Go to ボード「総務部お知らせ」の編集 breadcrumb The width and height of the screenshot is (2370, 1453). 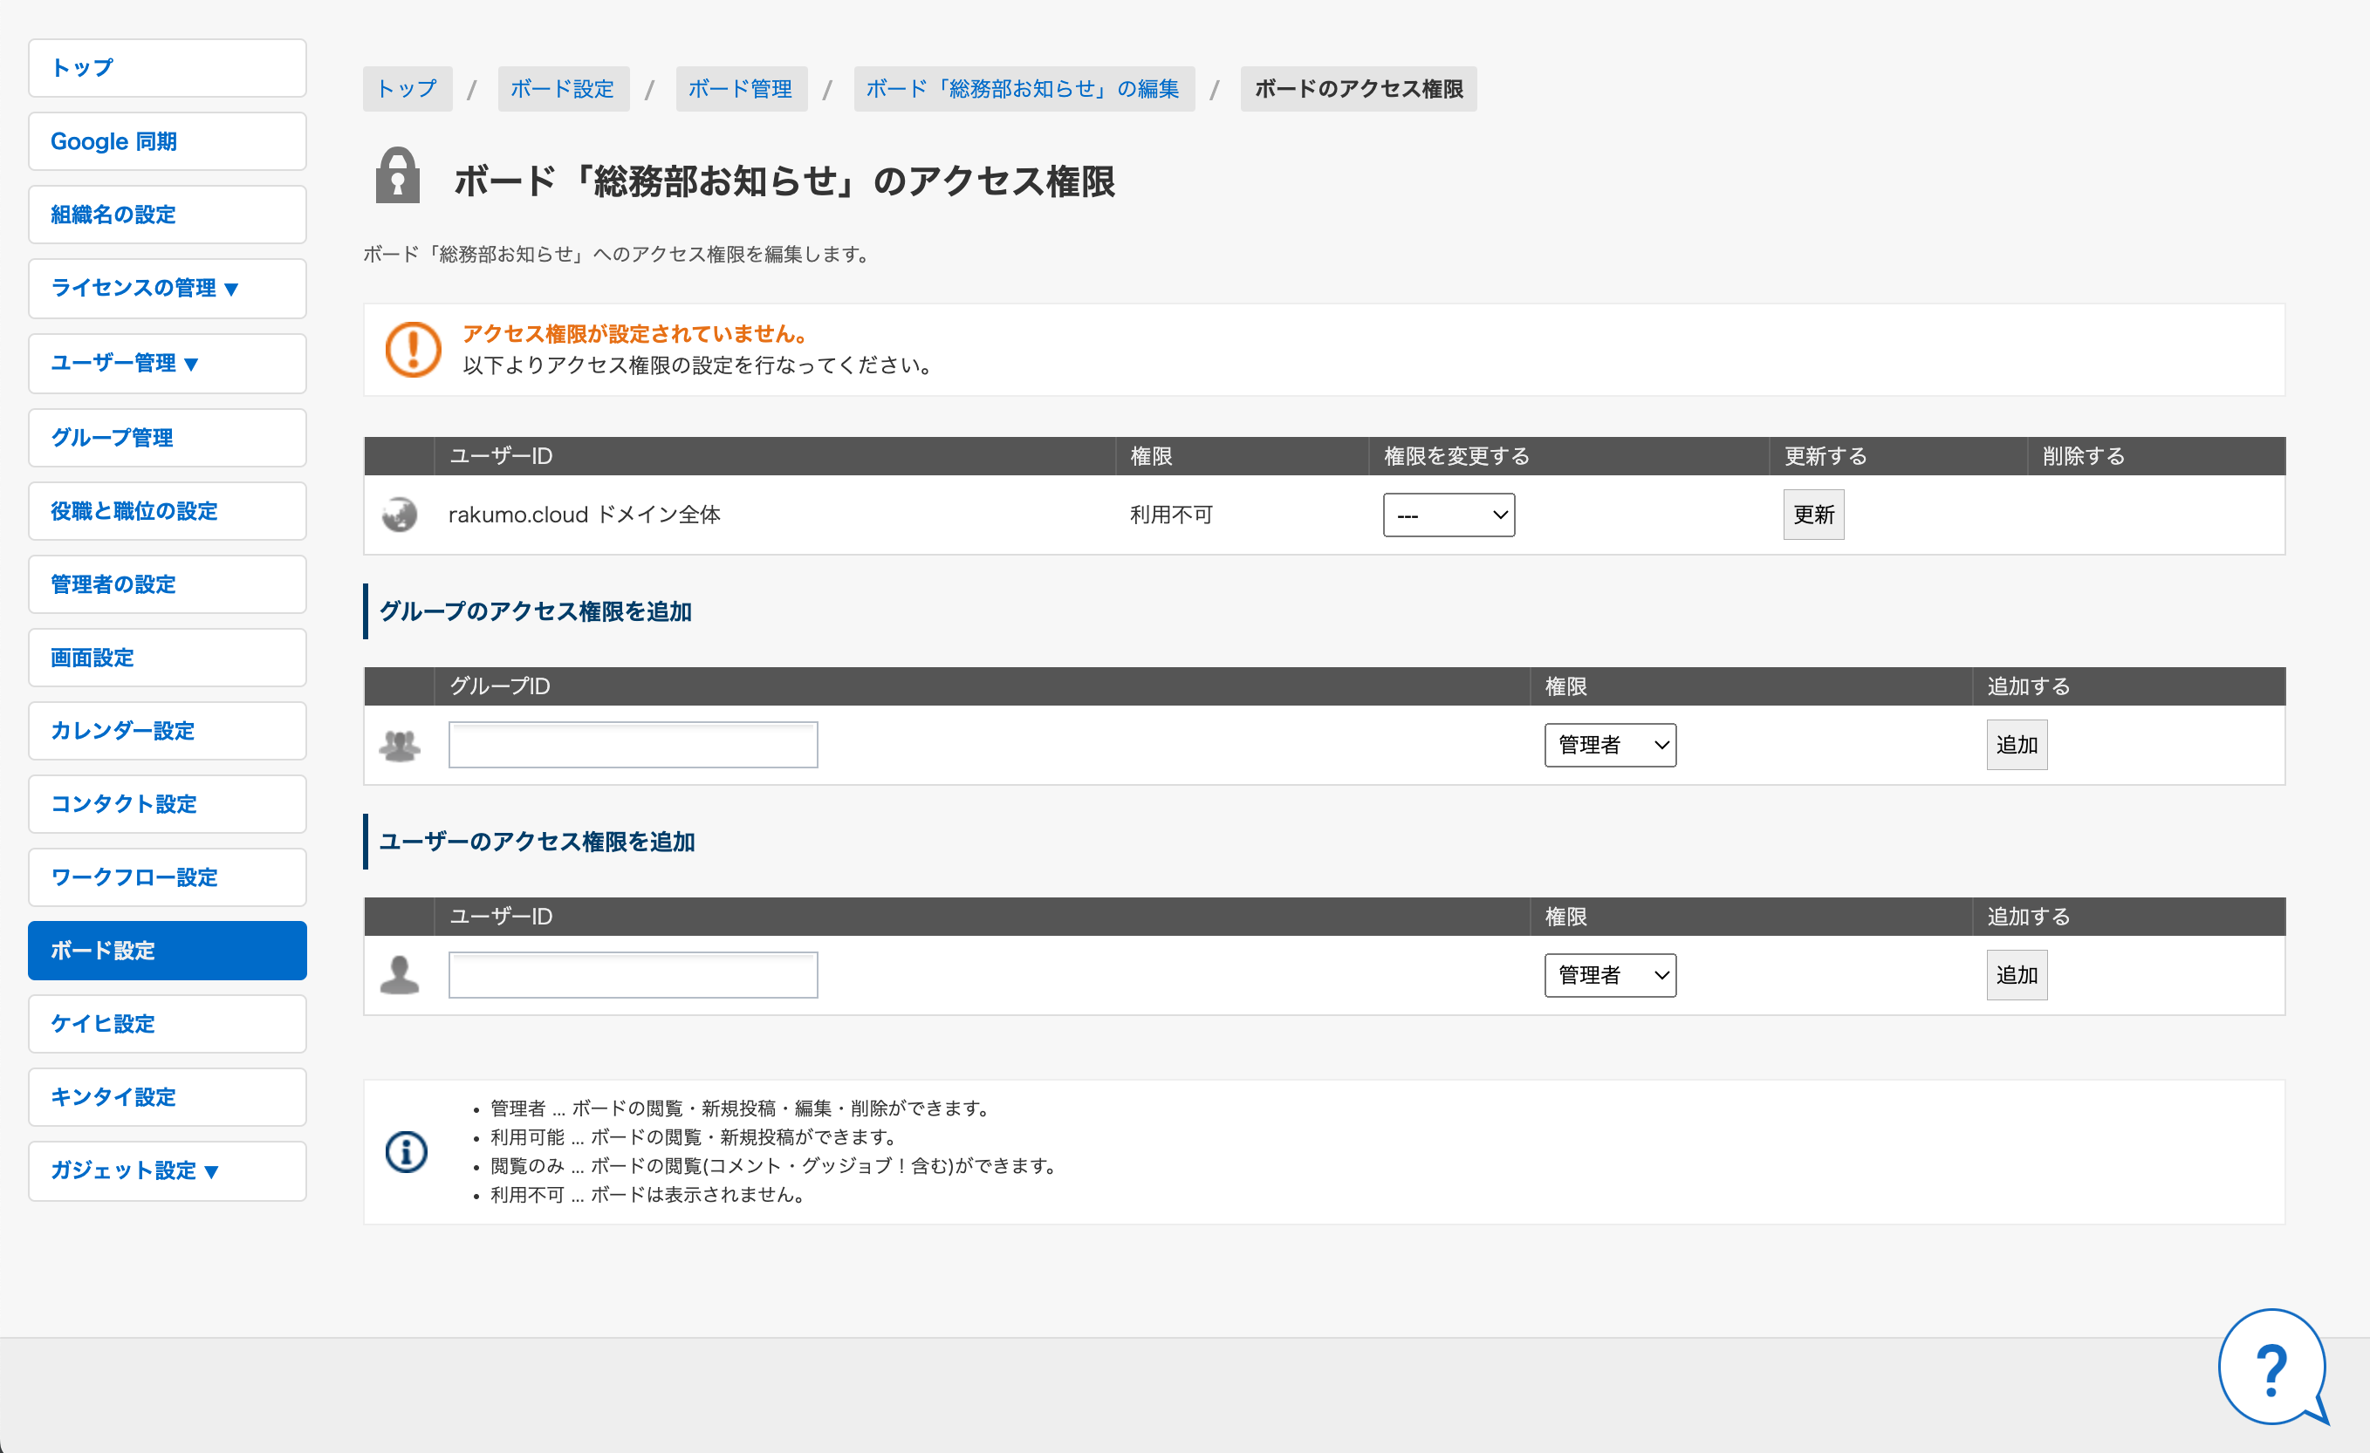(1024, 88)
